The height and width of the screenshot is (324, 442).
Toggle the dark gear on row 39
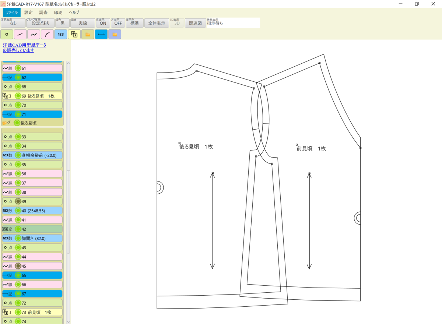point(18,201)
